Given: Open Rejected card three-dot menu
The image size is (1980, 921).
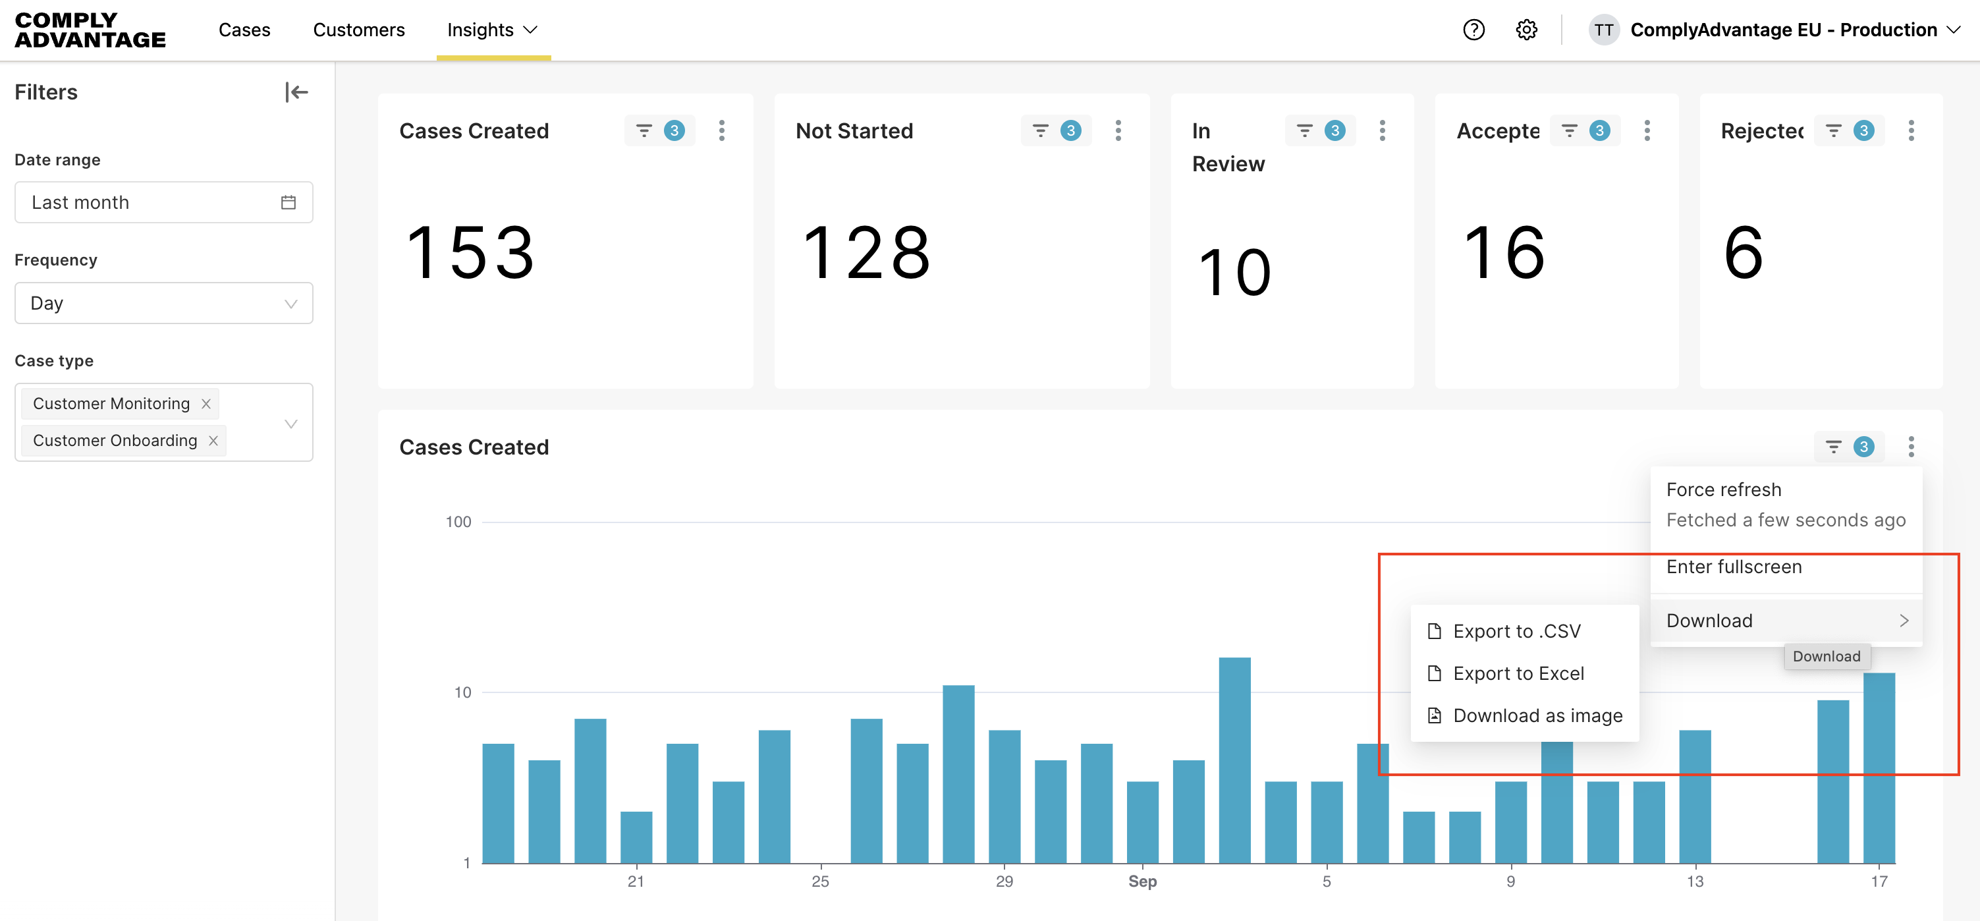Looking at the screenshot, I should pyautogui.click(x=1911, y=130).
